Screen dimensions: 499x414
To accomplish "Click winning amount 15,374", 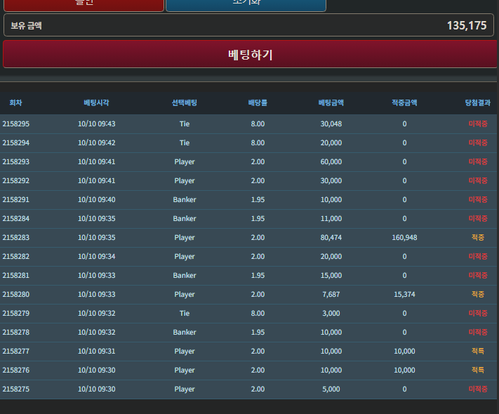I will coord(404,294).
